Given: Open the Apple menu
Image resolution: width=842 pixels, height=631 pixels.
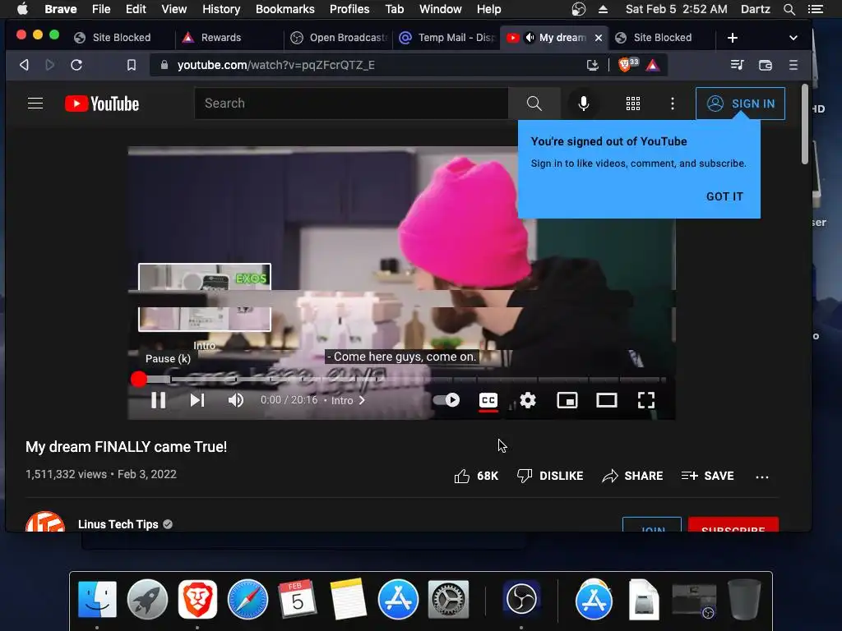Looking at the screenshot, I should pyautogui.click(x=22, y=9).
